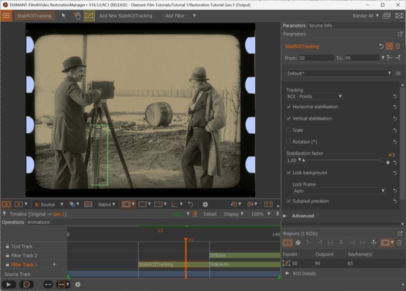
Task: Delete the ROI using Regions trash icon
Action: pos(399,243)
